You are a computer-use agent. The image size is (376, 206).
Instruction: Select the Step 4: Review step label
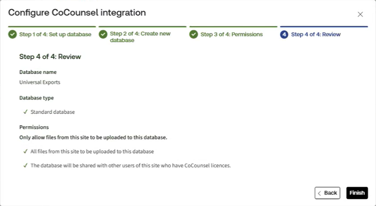pos(316,34)
